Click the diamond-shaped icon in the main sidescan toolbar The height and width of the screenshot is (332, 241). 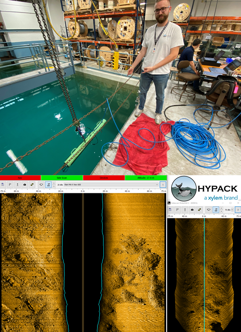[x=41, y=184]
